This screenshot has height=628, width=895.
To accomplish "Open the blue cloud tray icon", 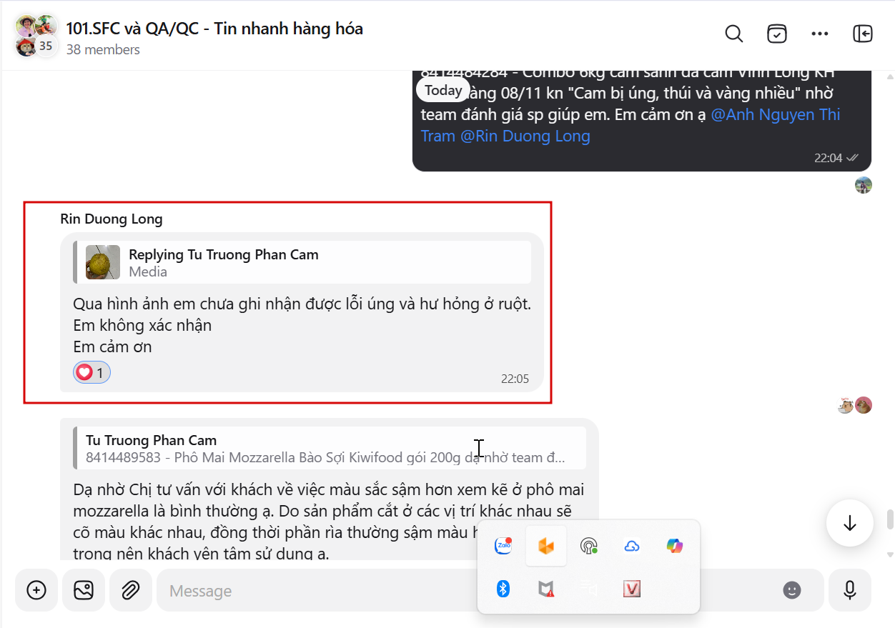I will click(631, 546).
